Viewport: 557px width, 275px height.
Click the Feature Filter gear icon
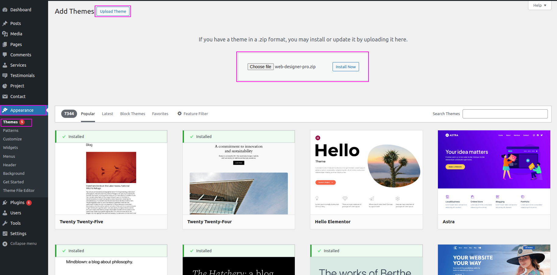tap(180, 114)
